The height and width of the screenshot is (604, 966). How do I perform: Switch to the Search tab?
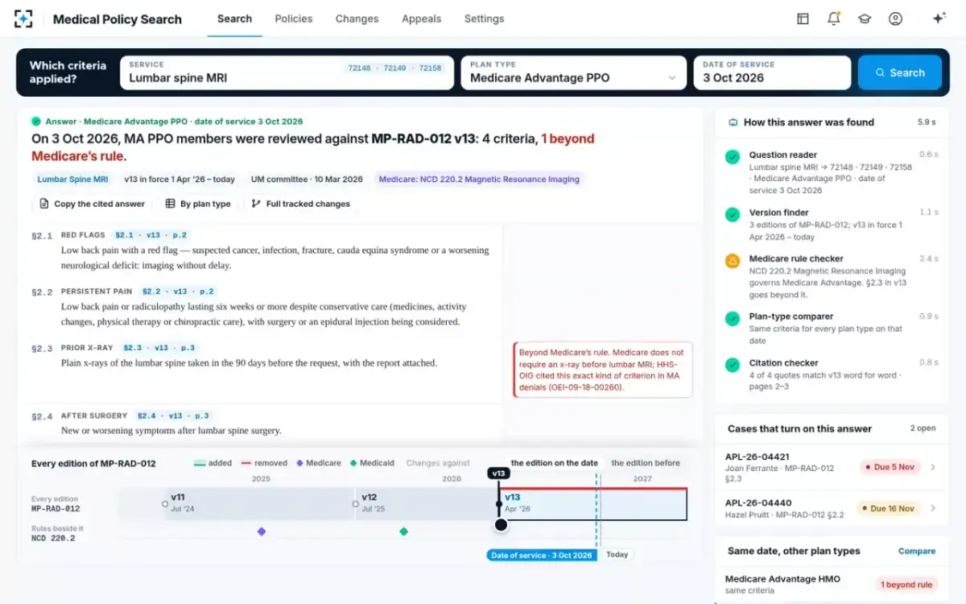[x=234, y=19]
